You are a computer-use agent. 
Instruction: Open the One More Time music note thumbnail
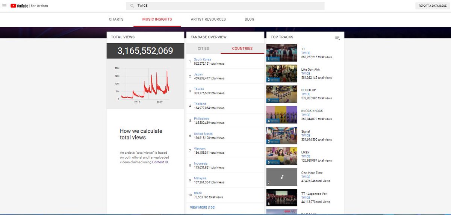(x=282, y=177)
